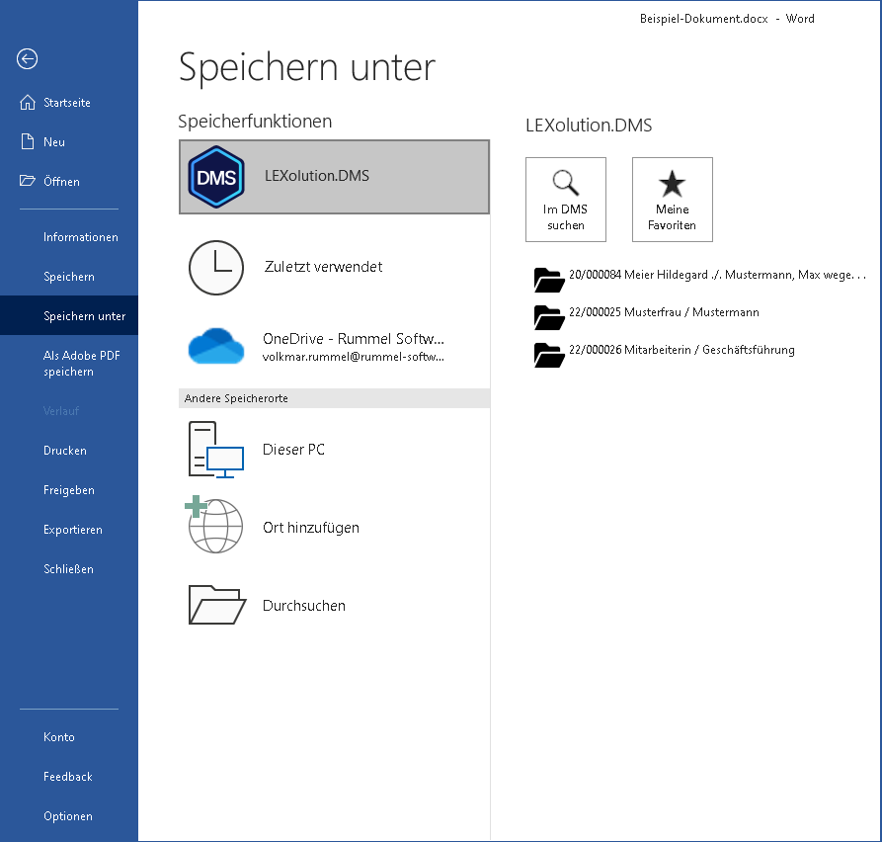
Task: Select OneDrive - Rummel Softw... location
Action: point(354,339)
